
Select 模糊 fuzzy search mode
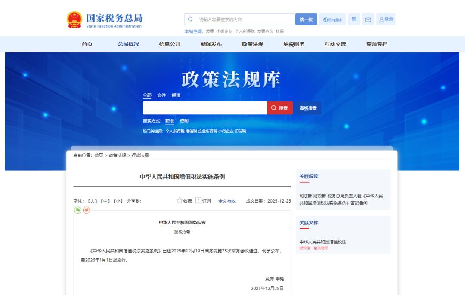coord(184,121)
